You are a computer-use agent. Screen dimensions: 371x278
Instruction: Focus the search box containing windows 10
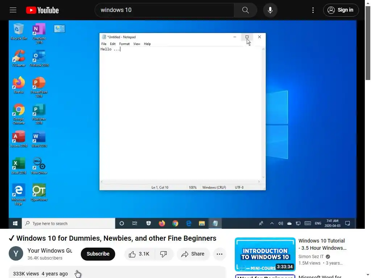[x=164, y=10]
